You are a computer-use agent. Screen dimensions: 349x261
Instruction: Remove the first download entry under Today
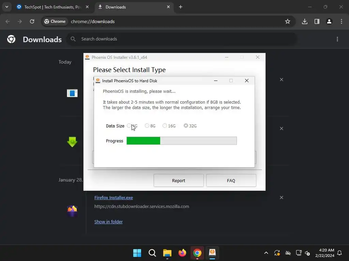[x=282, y=80]
